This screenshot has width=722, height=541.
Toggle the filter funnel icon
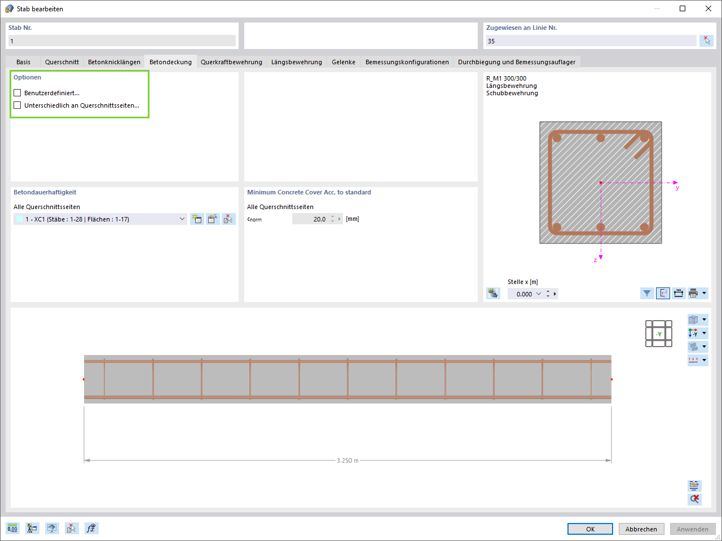pos(647,294)
